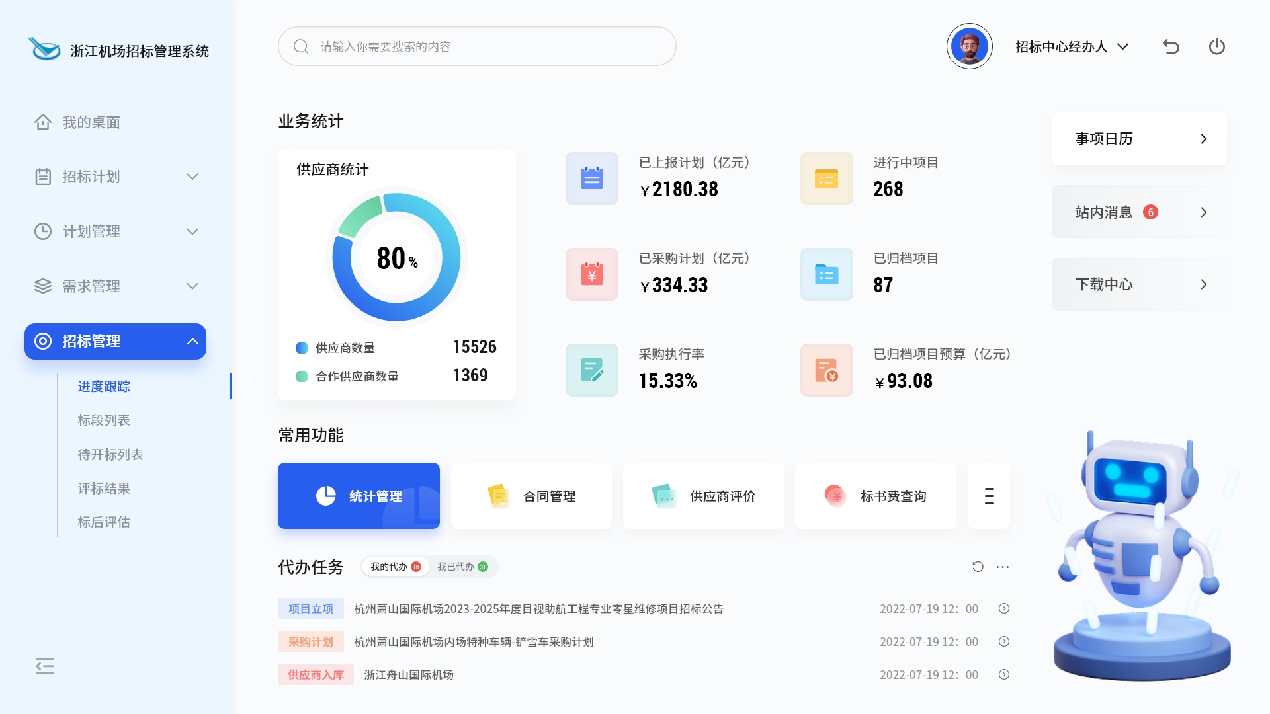Open the more options ellipsis in 代办任务
The image size is (1270, 714).
pyautogui.click(x=1003, y=567)
